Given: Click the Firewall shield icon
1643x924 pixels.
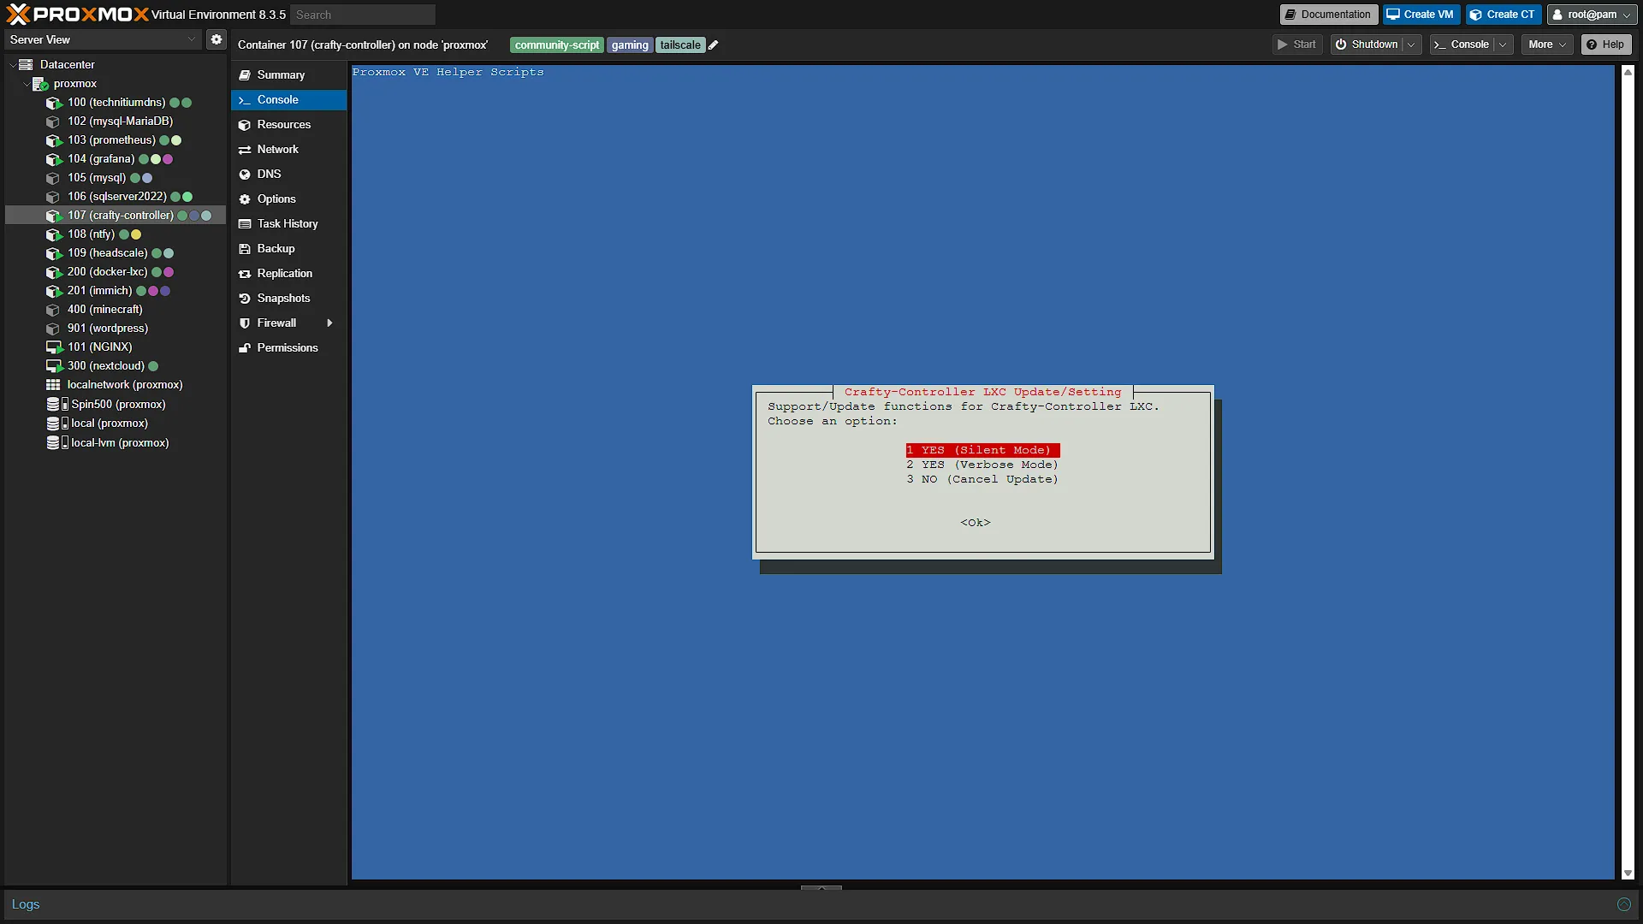Looking at the screenshot, I should pyautogui.click(x=245, y=323).
